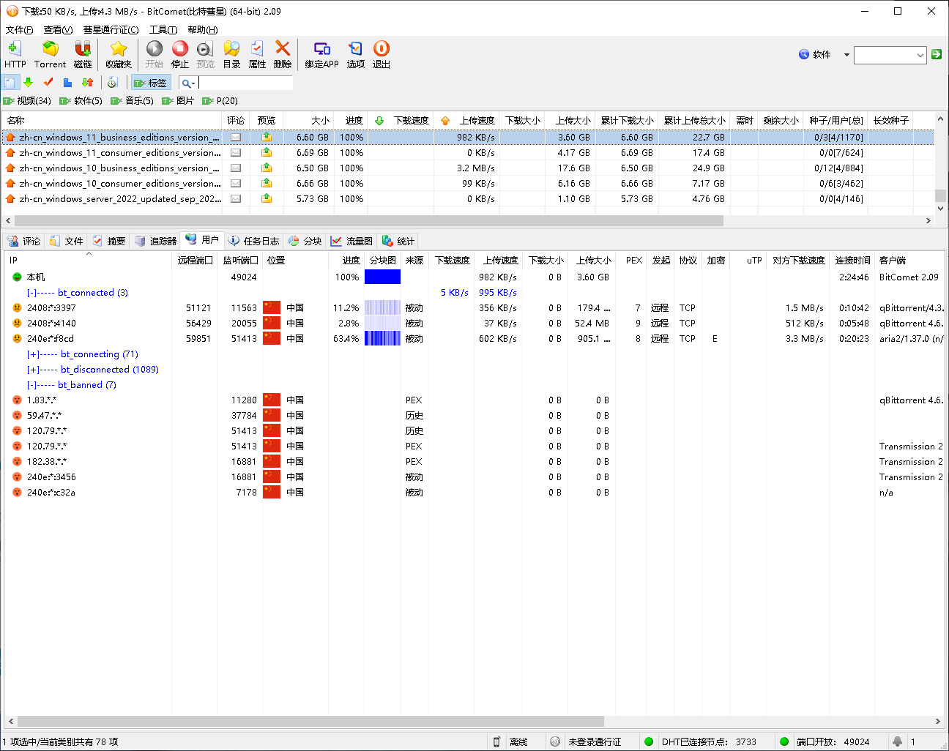This screenshot has height=751, width=949.
Task: Collapse the bt_connected (3) peer group
Action: [32, 293]
